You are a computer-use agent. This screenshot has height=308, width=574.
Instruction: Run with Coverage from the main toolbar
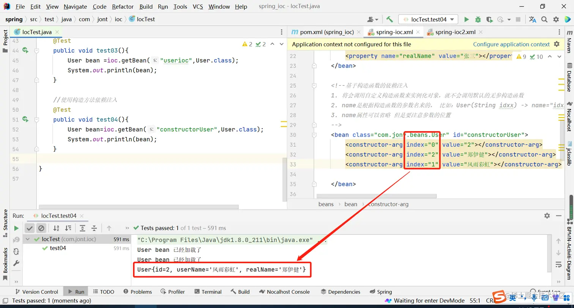[x=489, y=19]
